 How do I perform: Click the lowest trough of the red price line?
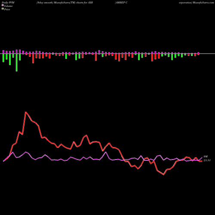(164, 175)
